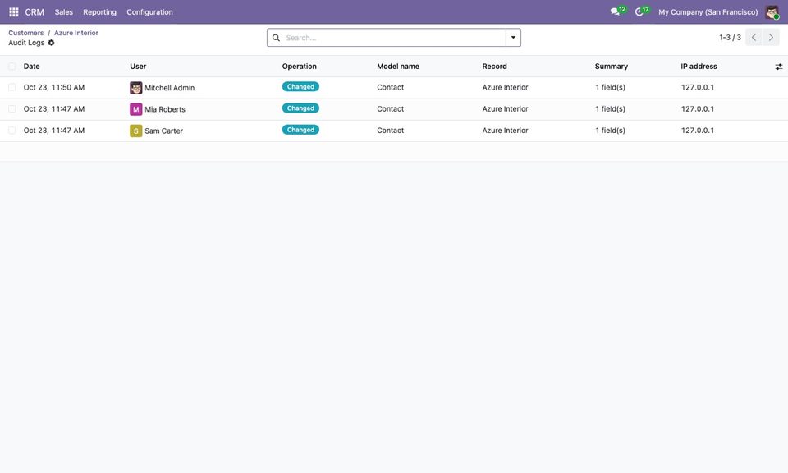
Task: Click the 1-3 / 3 pager counter
Action: (x=730, y=38)
